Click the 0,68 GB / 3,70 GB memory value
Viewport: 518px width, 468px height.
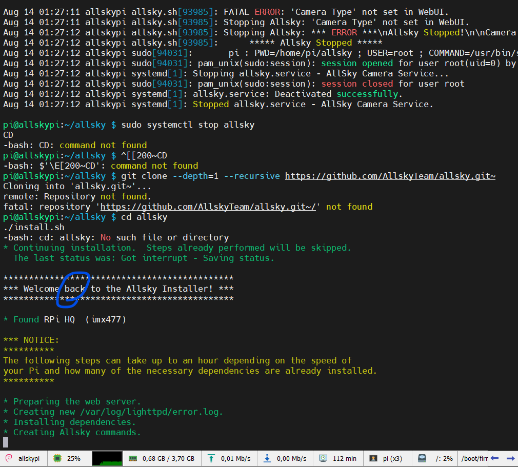tap(169, 459)
